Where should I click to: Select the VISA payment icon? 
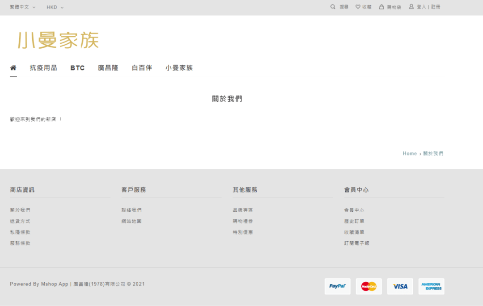pyautogui.click(x=400, y=286)
